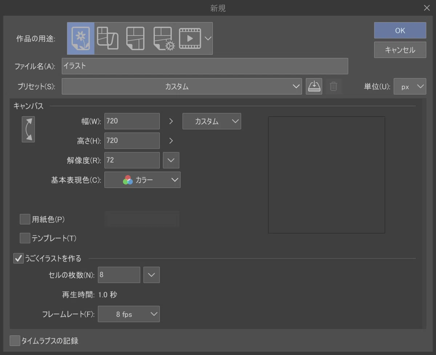Select the Illustration work type icon
436x355 pixels.
point(81,38)
